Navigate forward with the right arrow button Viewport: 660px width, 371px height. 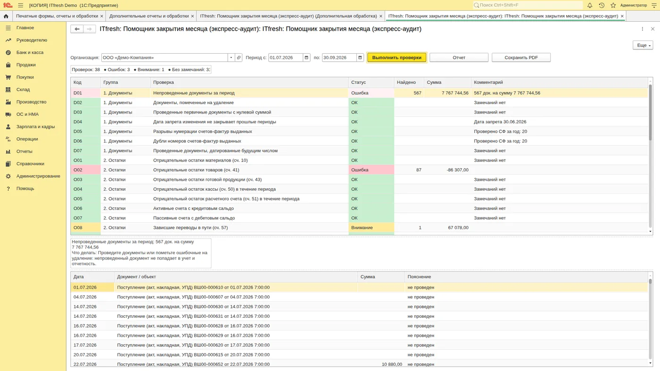tap(90, 29)
